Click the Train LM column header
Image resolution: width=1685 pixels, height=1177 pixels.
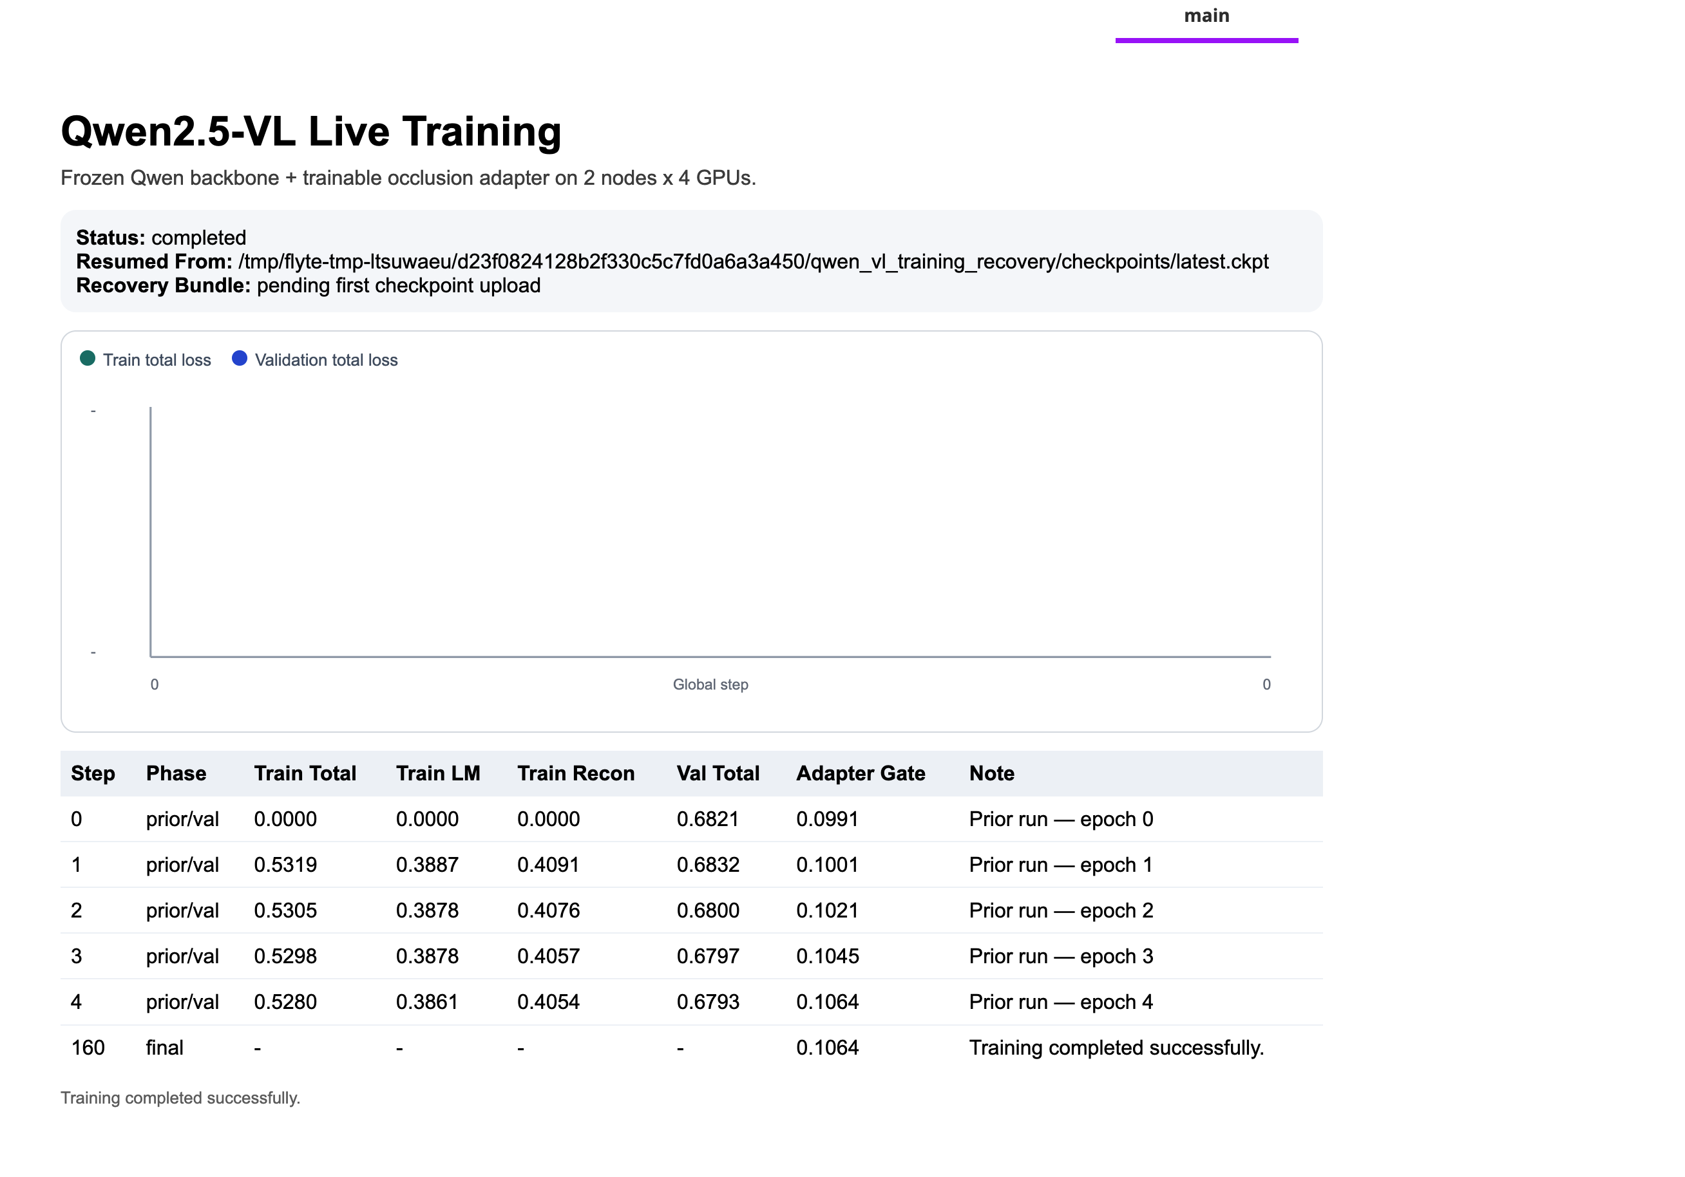[437, 773]
